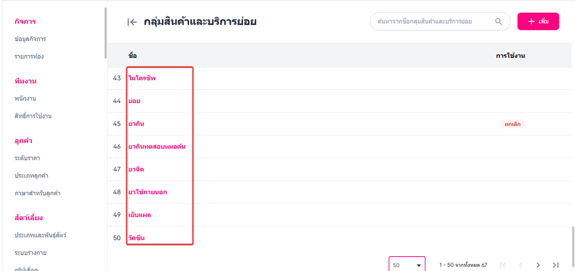Image resolution: width=575 pixels, height=271 pixels.
Task: Select พนักงาน in the sidebar
Action: coord(25,99)
